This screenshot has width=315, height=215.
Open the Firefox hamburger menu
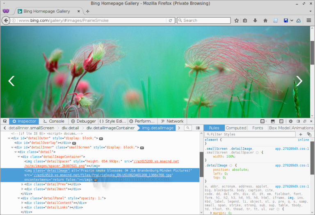pyautogui.click(x=309, y=21)
